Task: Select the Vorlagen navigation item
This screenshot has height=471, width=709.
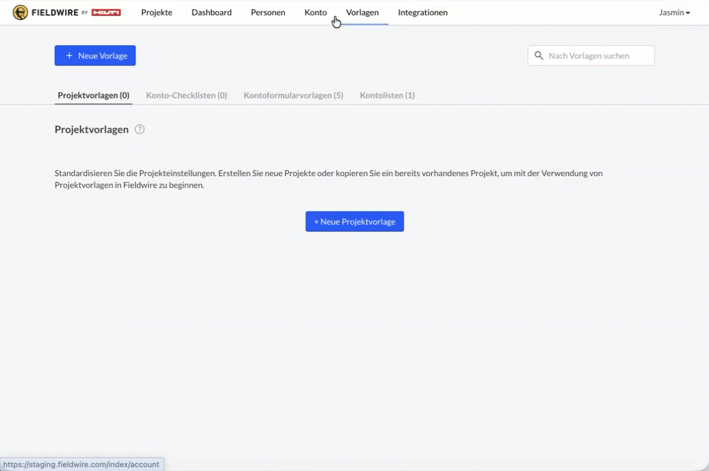Action: pyautogui.click(x=362, y=13)
